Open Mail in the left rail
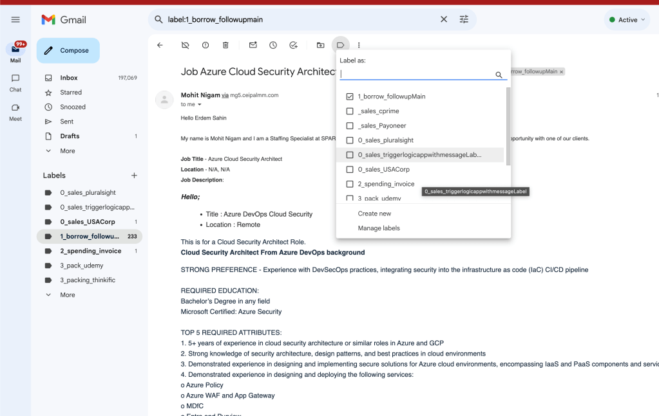The height and width of the screenshot is (416, 659). tap(15, 52)
